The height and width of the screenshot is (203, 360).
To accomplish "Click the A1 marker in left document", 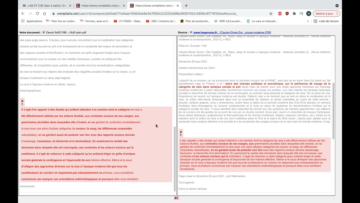I will [22, 103].
